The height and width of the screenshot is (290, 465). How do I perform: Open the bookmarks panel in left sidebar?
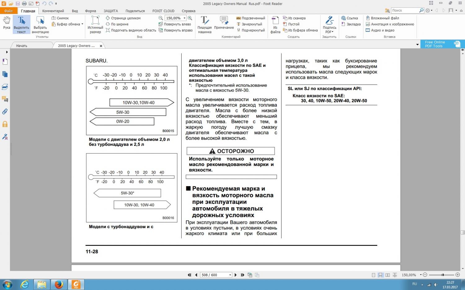5,62
